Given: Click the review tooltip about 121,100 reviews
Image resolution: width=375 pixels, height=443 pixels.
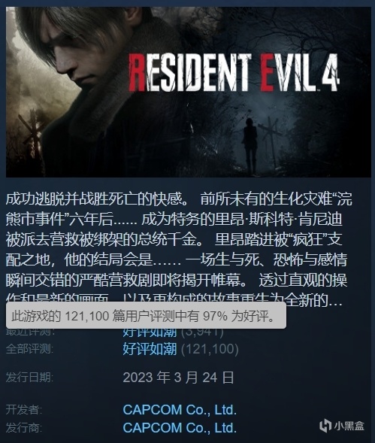Looking at the screenshot, I should coord(146,315).
